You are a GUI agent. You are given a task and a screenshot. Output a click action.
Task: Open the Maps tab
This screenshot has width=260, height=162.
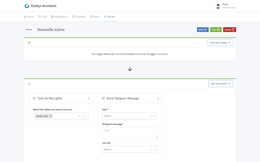point(95,17)
